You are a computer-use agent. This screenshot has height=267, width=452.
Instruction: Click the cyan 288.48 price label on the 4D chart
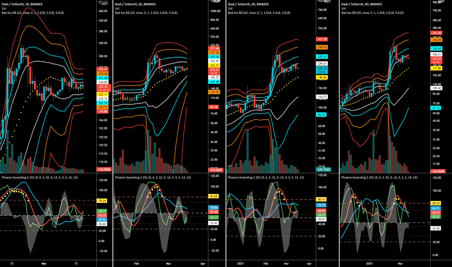click(436, 49)
